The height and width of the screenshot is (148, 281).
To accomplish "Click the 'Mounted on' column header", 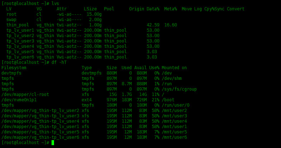I will pos(174,68).
